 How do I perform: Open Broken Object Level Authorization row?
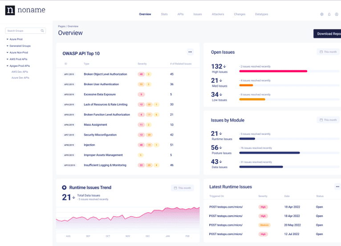click(128, 74)
